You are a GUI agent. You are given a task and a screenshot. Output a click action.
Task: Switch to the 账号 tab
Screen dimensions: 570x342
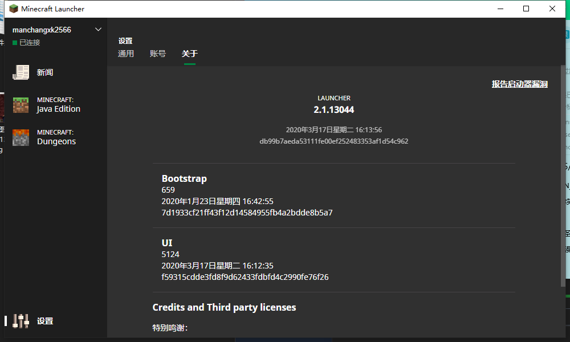tap(158, 54)
